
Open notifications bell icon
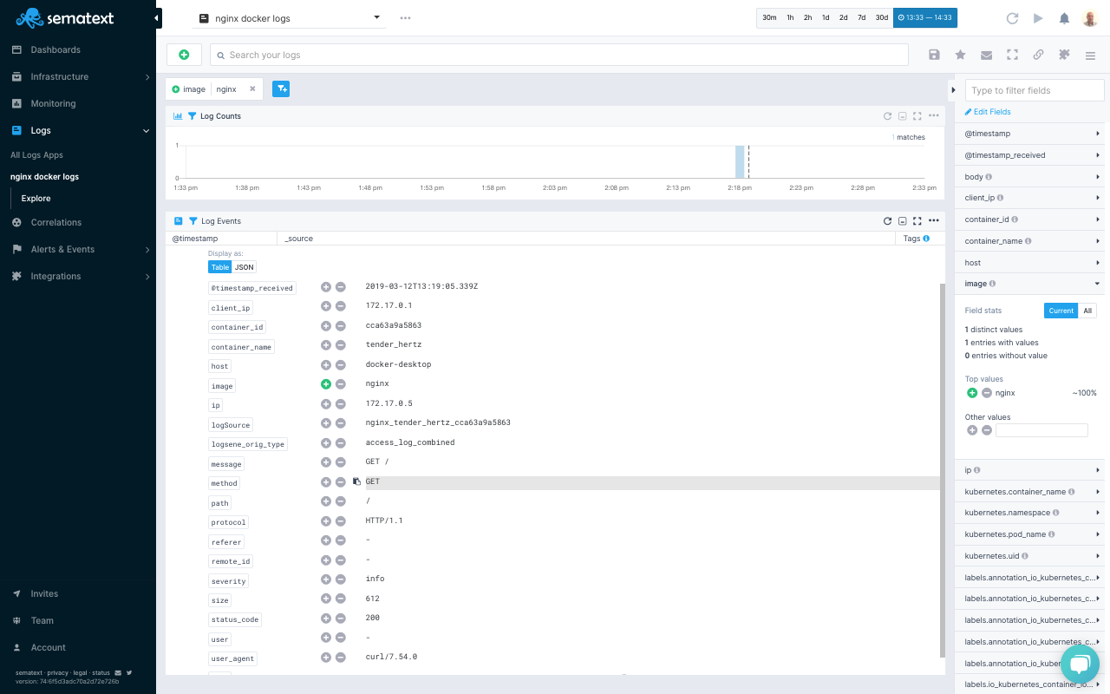pyautogui.click(x=1064, y=18)
